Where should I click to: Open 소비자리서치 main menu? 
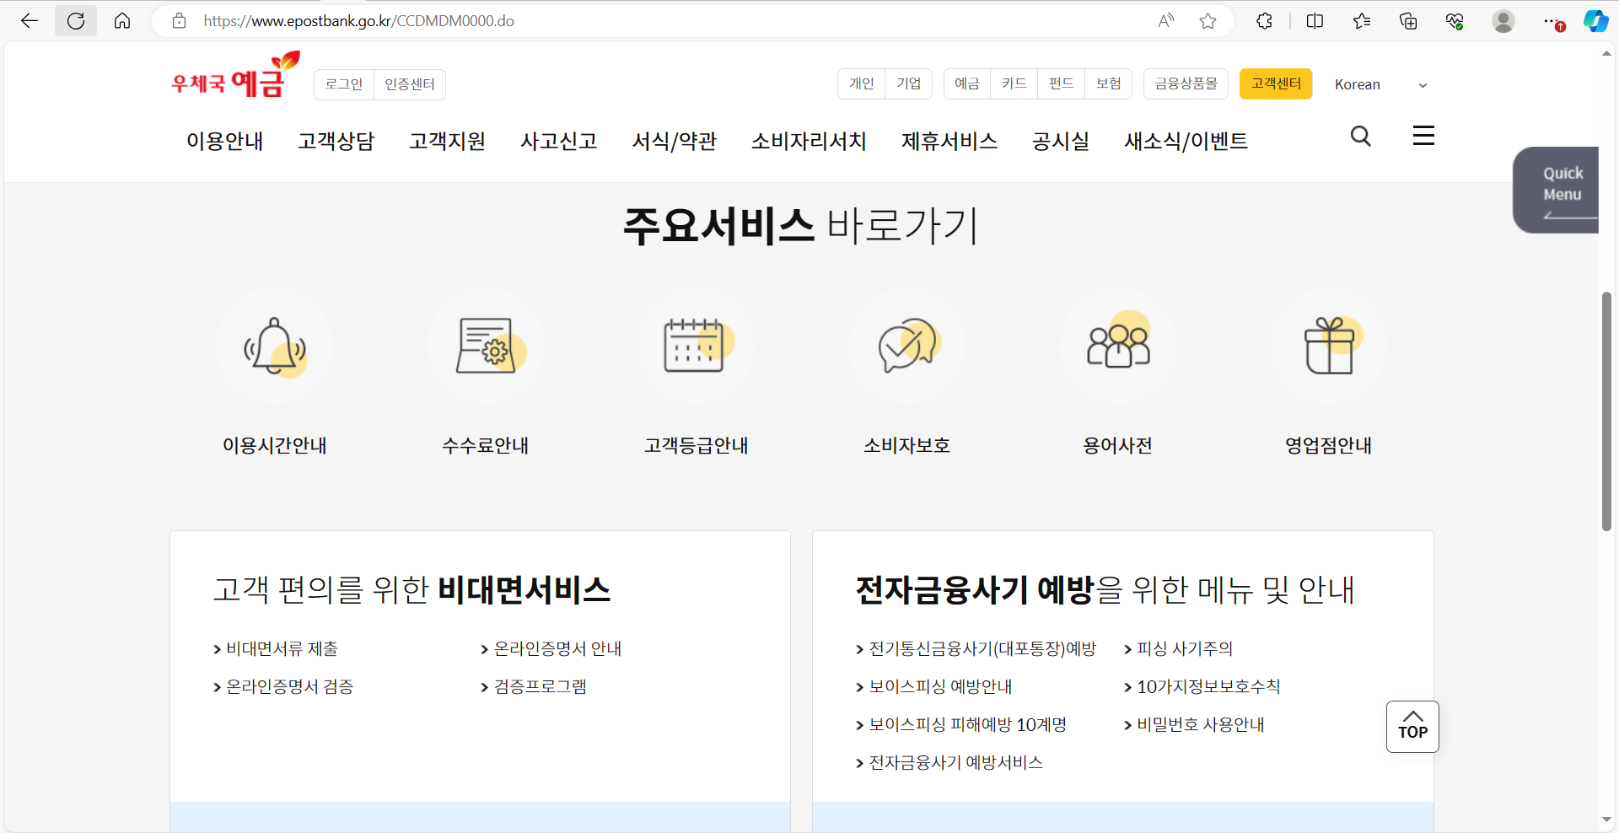point(809,141)
